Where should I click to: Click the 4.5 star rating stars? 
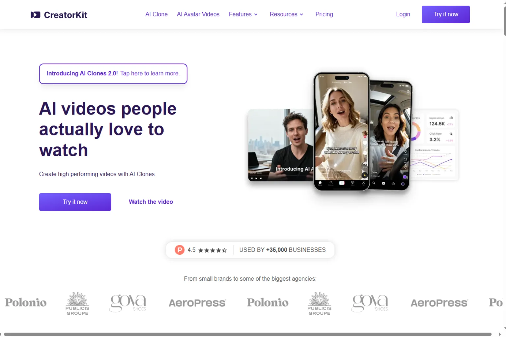tap(212, 250)
